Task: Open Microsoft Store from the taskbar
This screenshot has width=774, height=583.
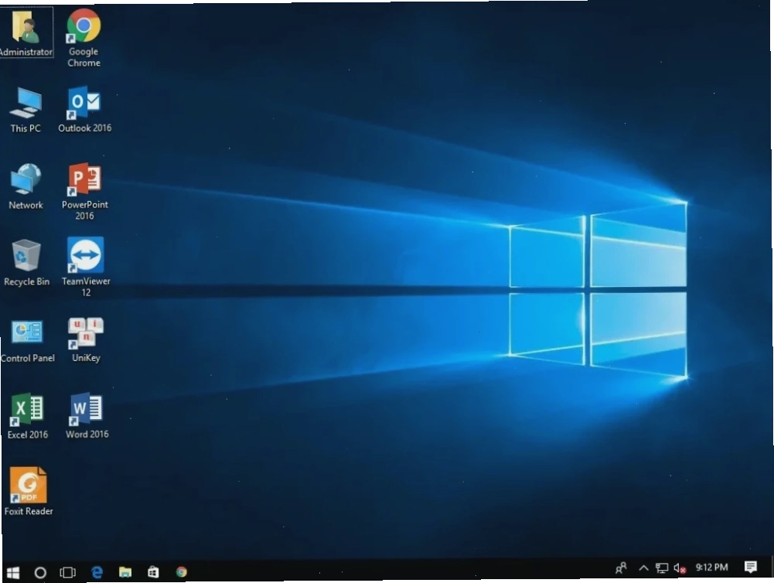Action: [x=154, y=572]
